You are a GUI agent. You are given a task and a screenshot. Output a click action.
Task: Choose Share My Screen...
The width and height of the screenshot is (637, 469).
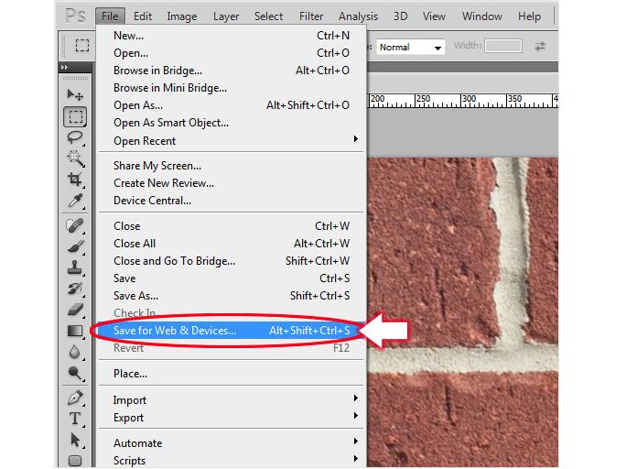[231, 166]
